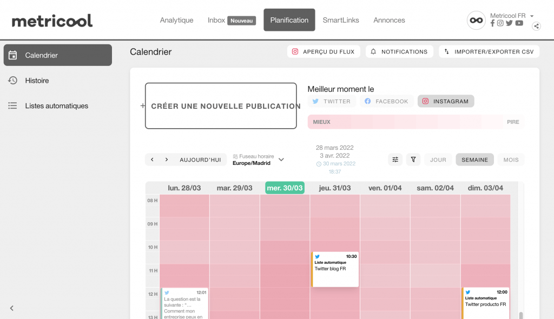Select Calendrier in the sidebar
This screenshot has height=319, width=554.
pyautogui.click(x=57, y=55)
